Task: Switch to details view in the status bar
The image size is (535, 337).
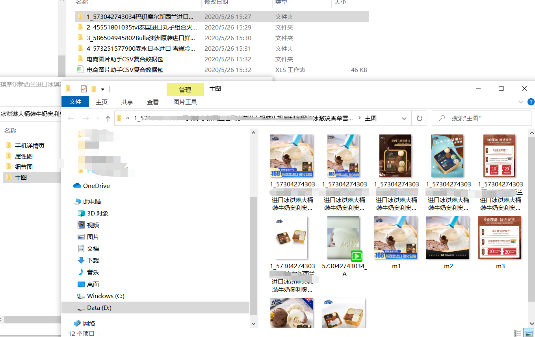Action: [517, 333]
